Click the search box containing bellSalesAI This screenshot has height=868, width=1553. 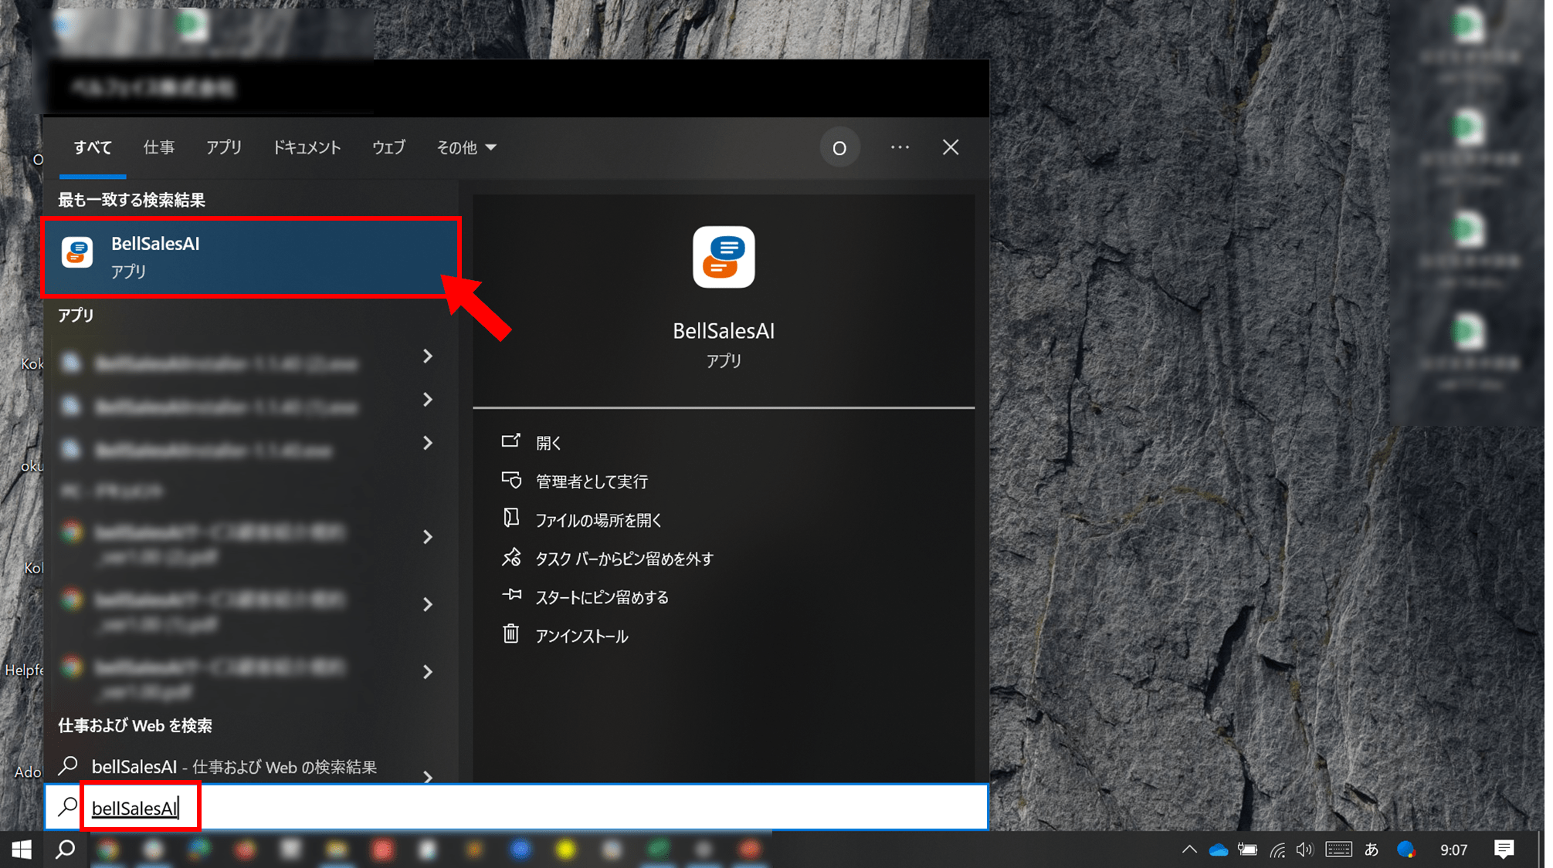(516, 808)
